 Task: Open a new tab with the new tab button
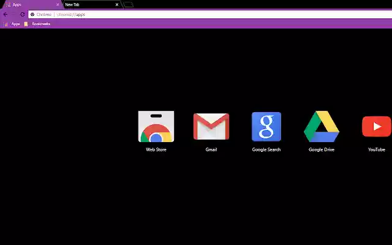[129, 5]
